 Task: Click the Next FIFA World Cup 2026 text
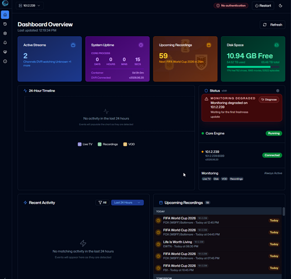181,62
